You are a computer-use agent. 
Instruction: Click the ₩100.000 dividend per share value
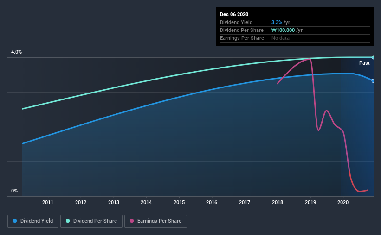[283, 30]
